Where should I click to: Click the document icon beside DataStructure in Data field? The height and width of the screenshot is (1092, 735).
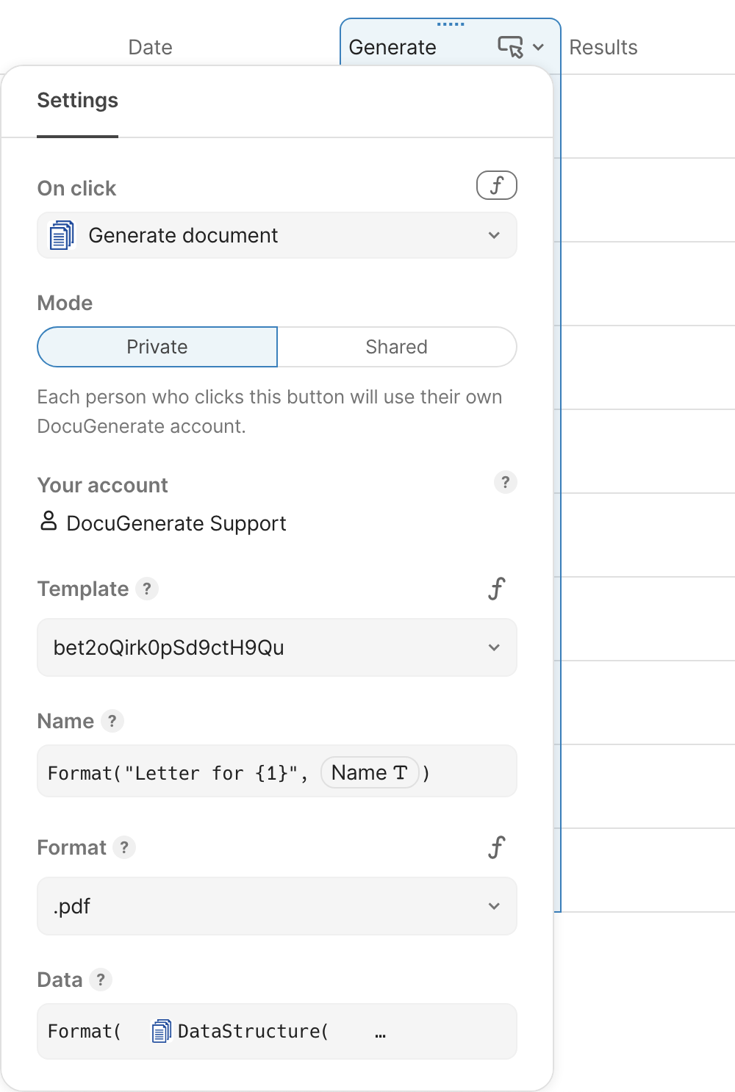[x=160, y=1031]
